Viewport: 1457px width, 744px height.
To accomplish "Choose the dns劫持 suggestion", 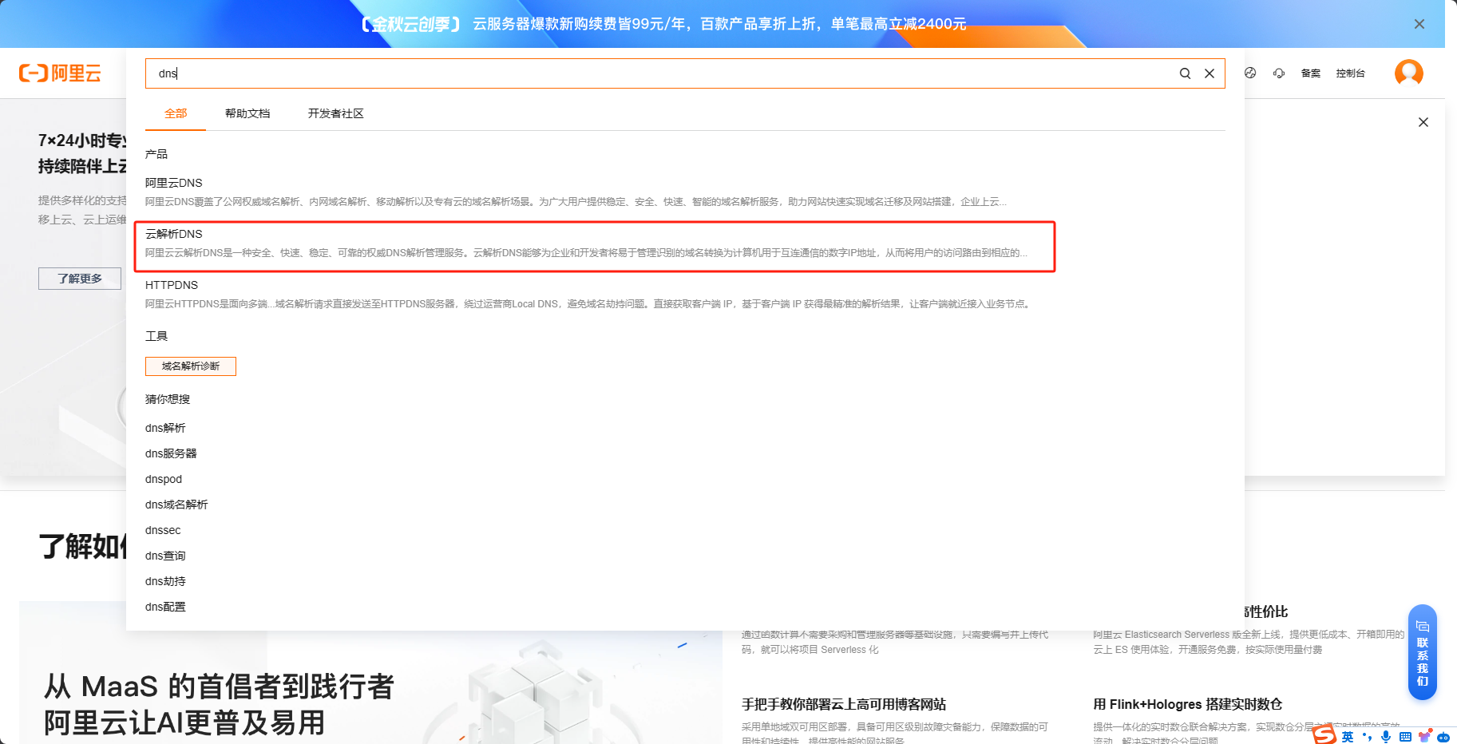I will 165,581.
